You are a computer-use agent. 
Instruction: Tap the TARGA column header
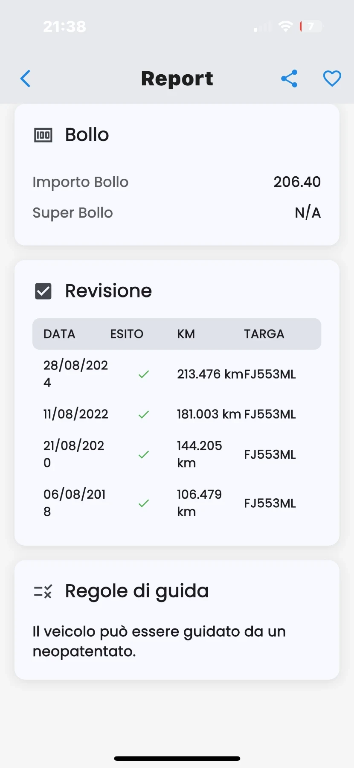(264, 334)
